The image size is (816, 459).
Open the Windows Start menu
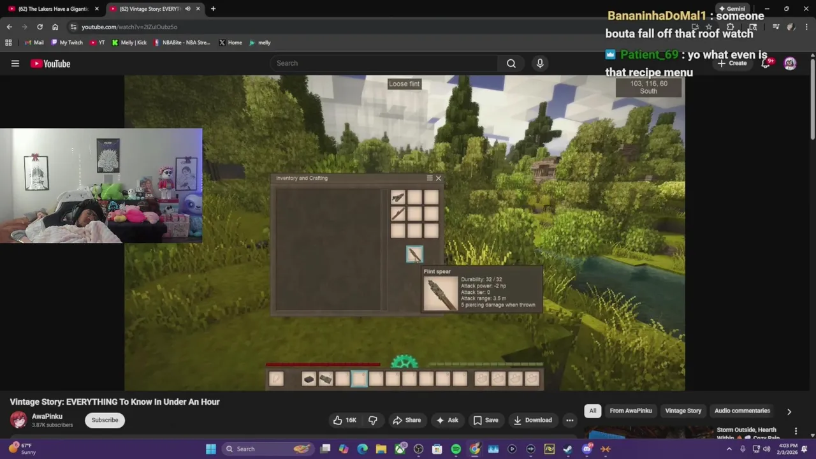[211, 449]
